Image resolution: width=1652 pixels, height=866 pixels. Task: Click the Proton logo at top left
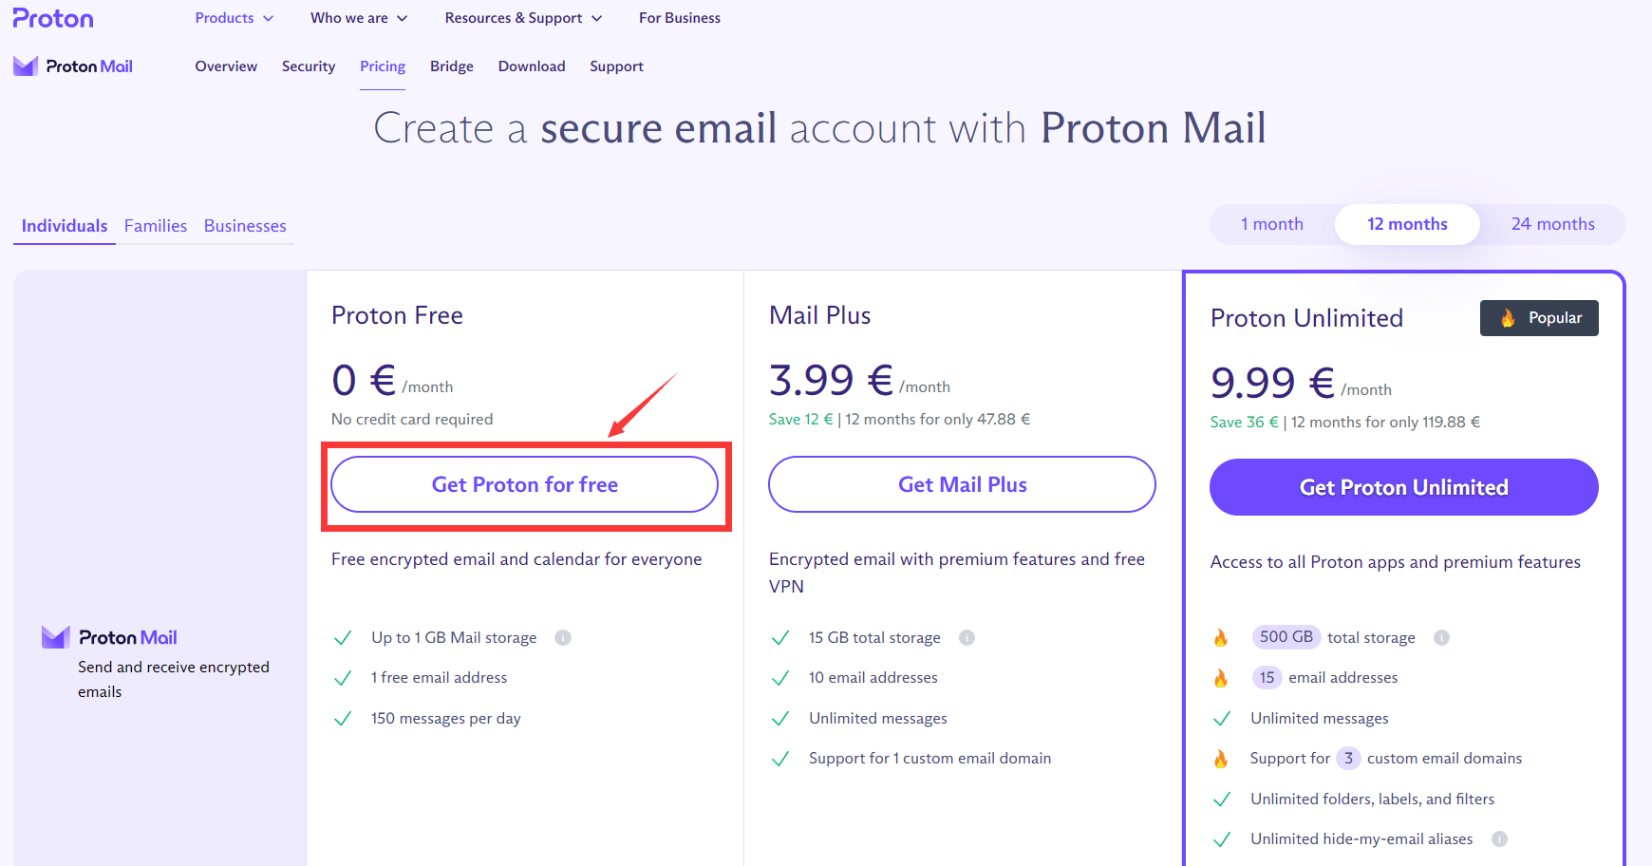pos(53,18)
